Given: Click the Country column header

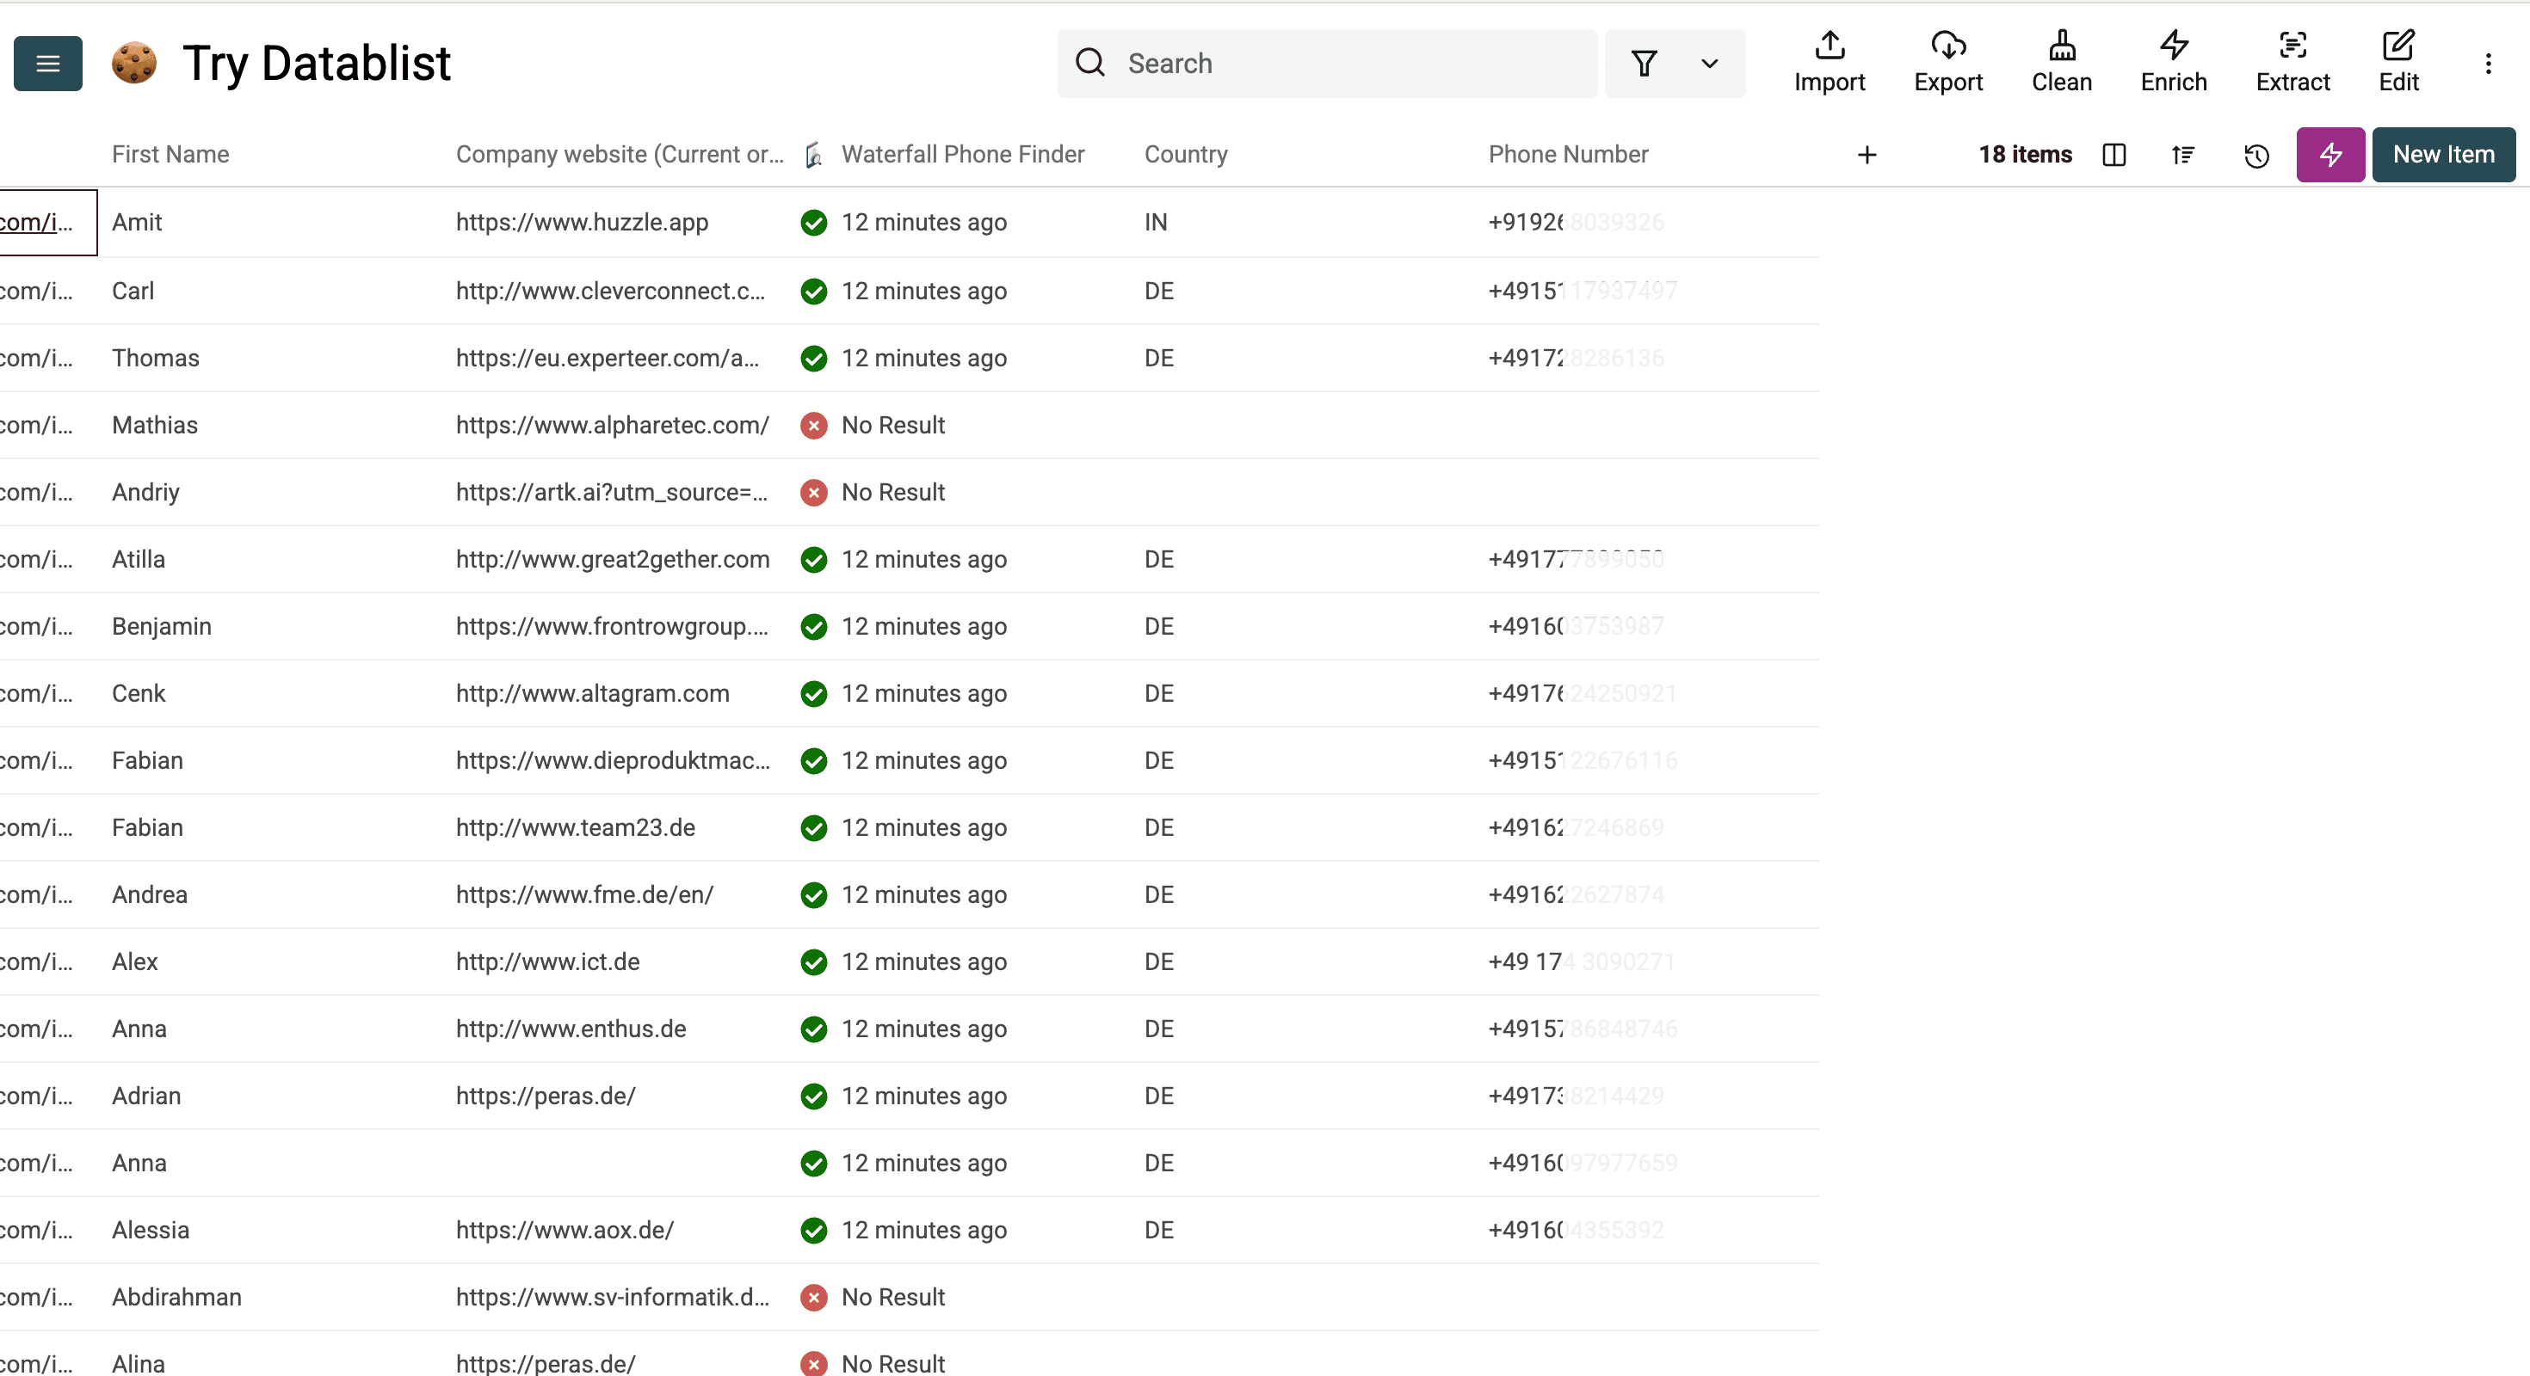Looking at the screenshot, I should pyautogui.click(x=1186, y=154).
